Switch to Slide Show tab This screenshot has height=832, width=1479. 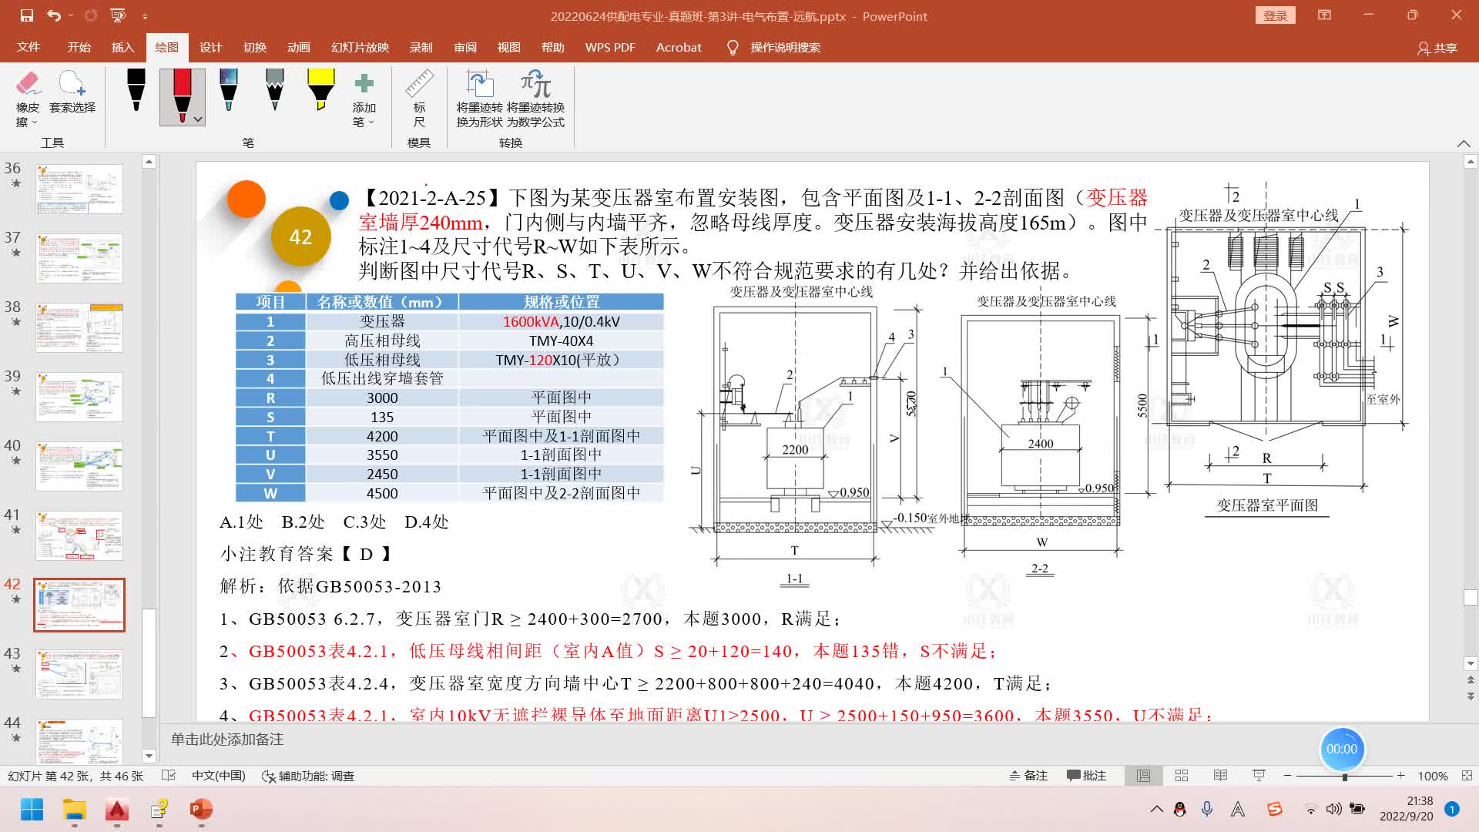coord(360,47)
